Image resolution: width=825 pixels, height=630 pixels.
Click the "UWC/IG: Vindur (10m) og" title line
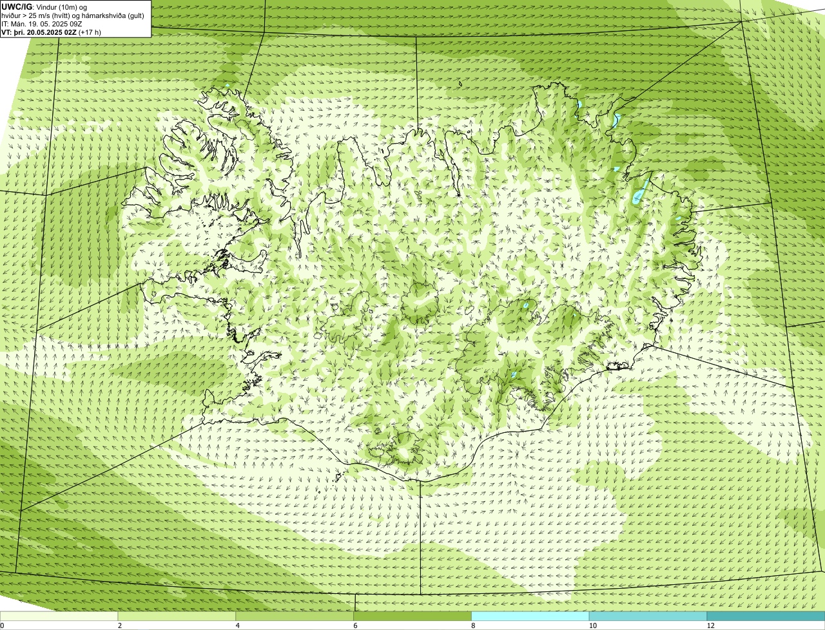(x=44, y=6)
